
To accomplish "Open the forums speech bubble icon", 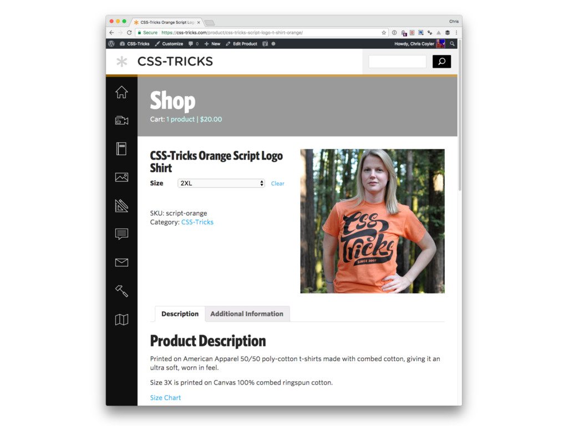I will 121,234.
